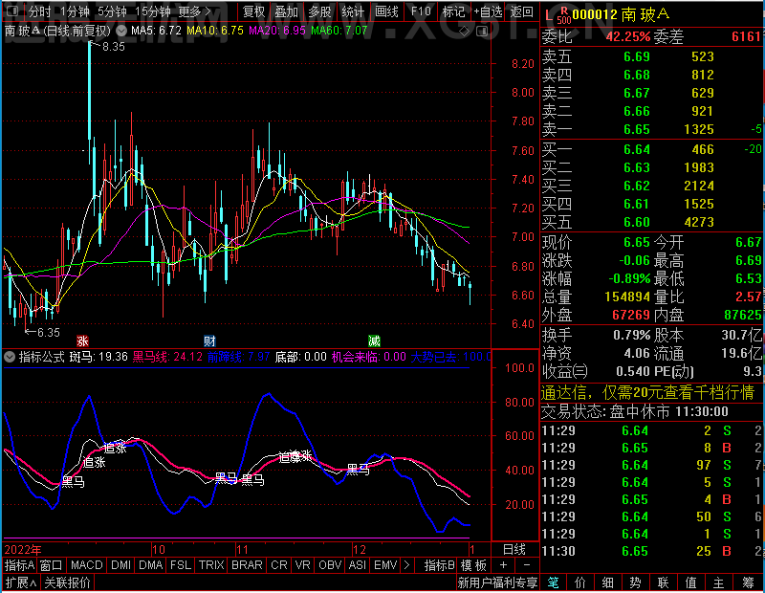Click the 通达信 千档行情 advertisement link
Image resolution: width=765 pixels, height=593 pixels.
tap(648, 392)
